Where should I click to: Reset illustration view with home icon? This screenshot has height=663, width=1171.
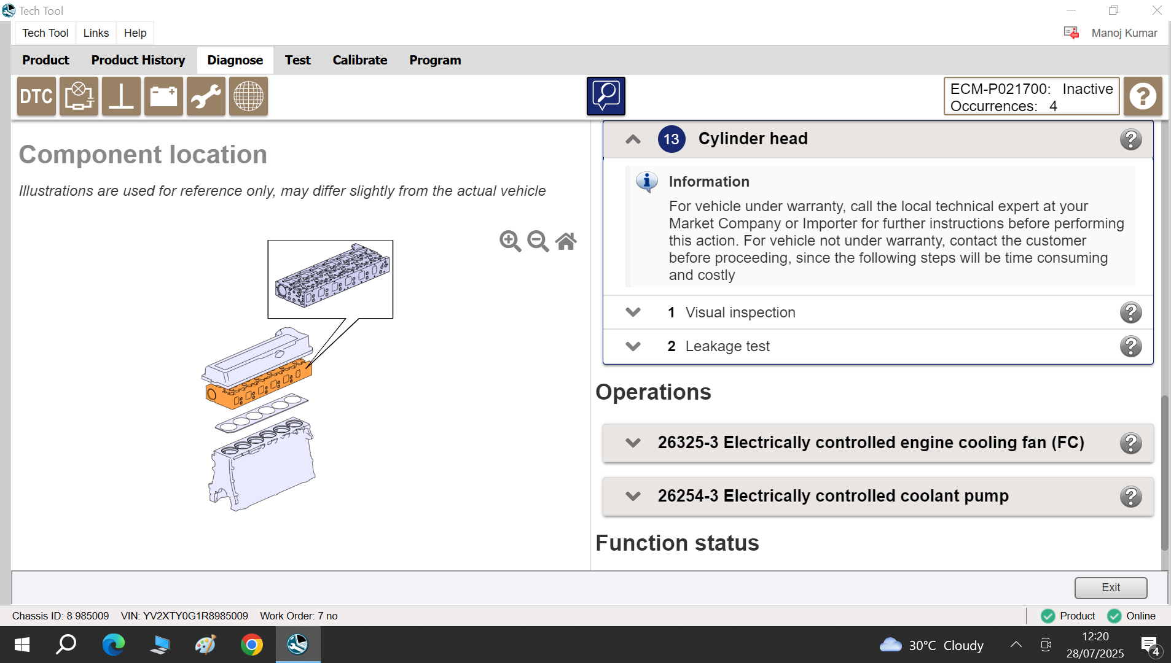(x=566, y=241)
